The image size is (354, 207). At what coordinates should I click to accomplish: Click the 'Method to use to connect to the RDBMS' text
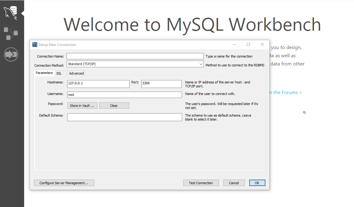[235, 65]
